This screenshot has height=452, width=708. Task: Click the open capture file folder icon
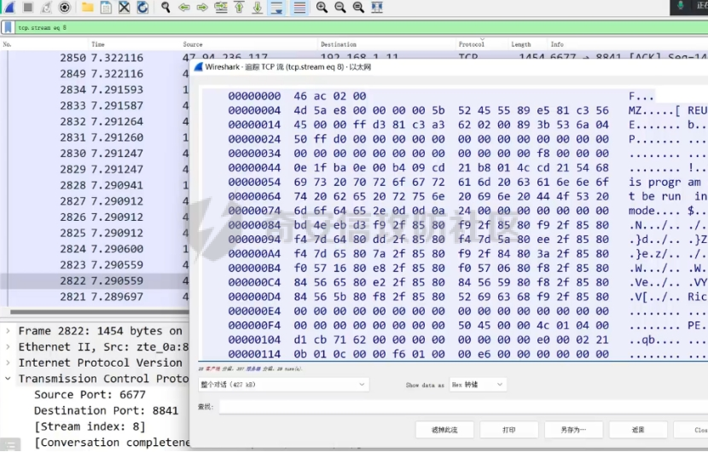[x=88, y=7]
